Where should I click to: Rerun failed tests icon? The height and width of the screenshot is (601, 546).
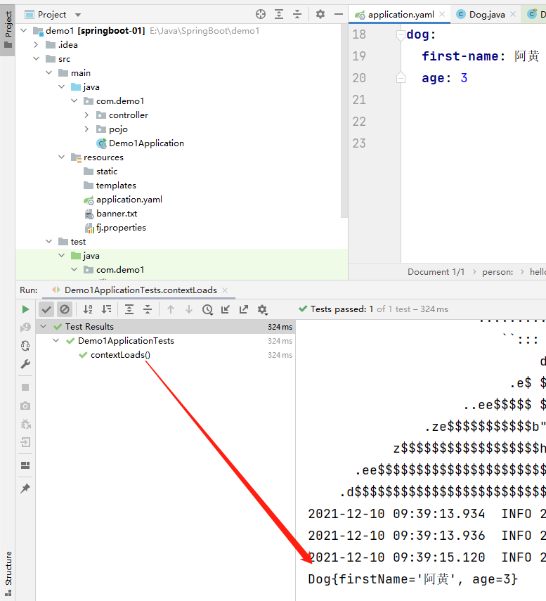[25, 328]
